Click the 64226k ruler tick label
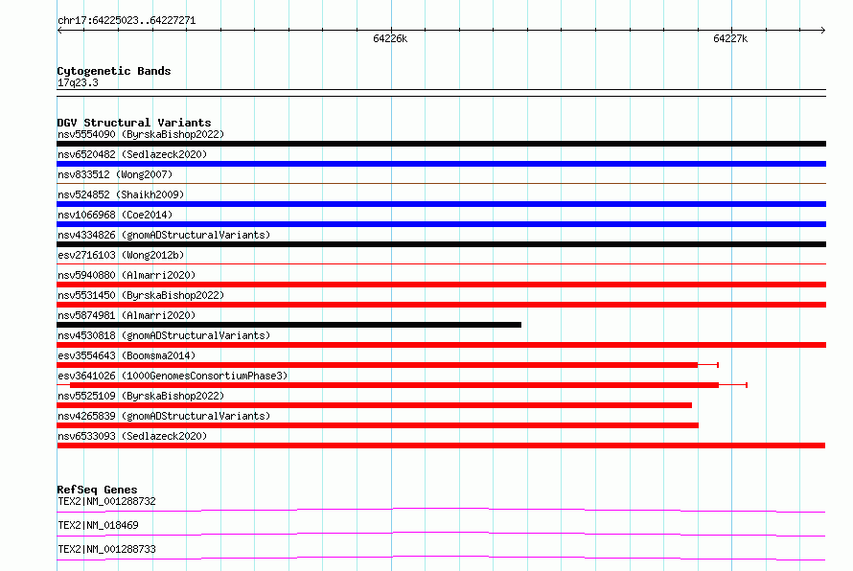This screenshot has height=571, width=853. [390, 38]
